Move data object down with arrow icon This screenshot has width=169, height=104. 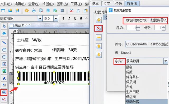tap(98, 55)
